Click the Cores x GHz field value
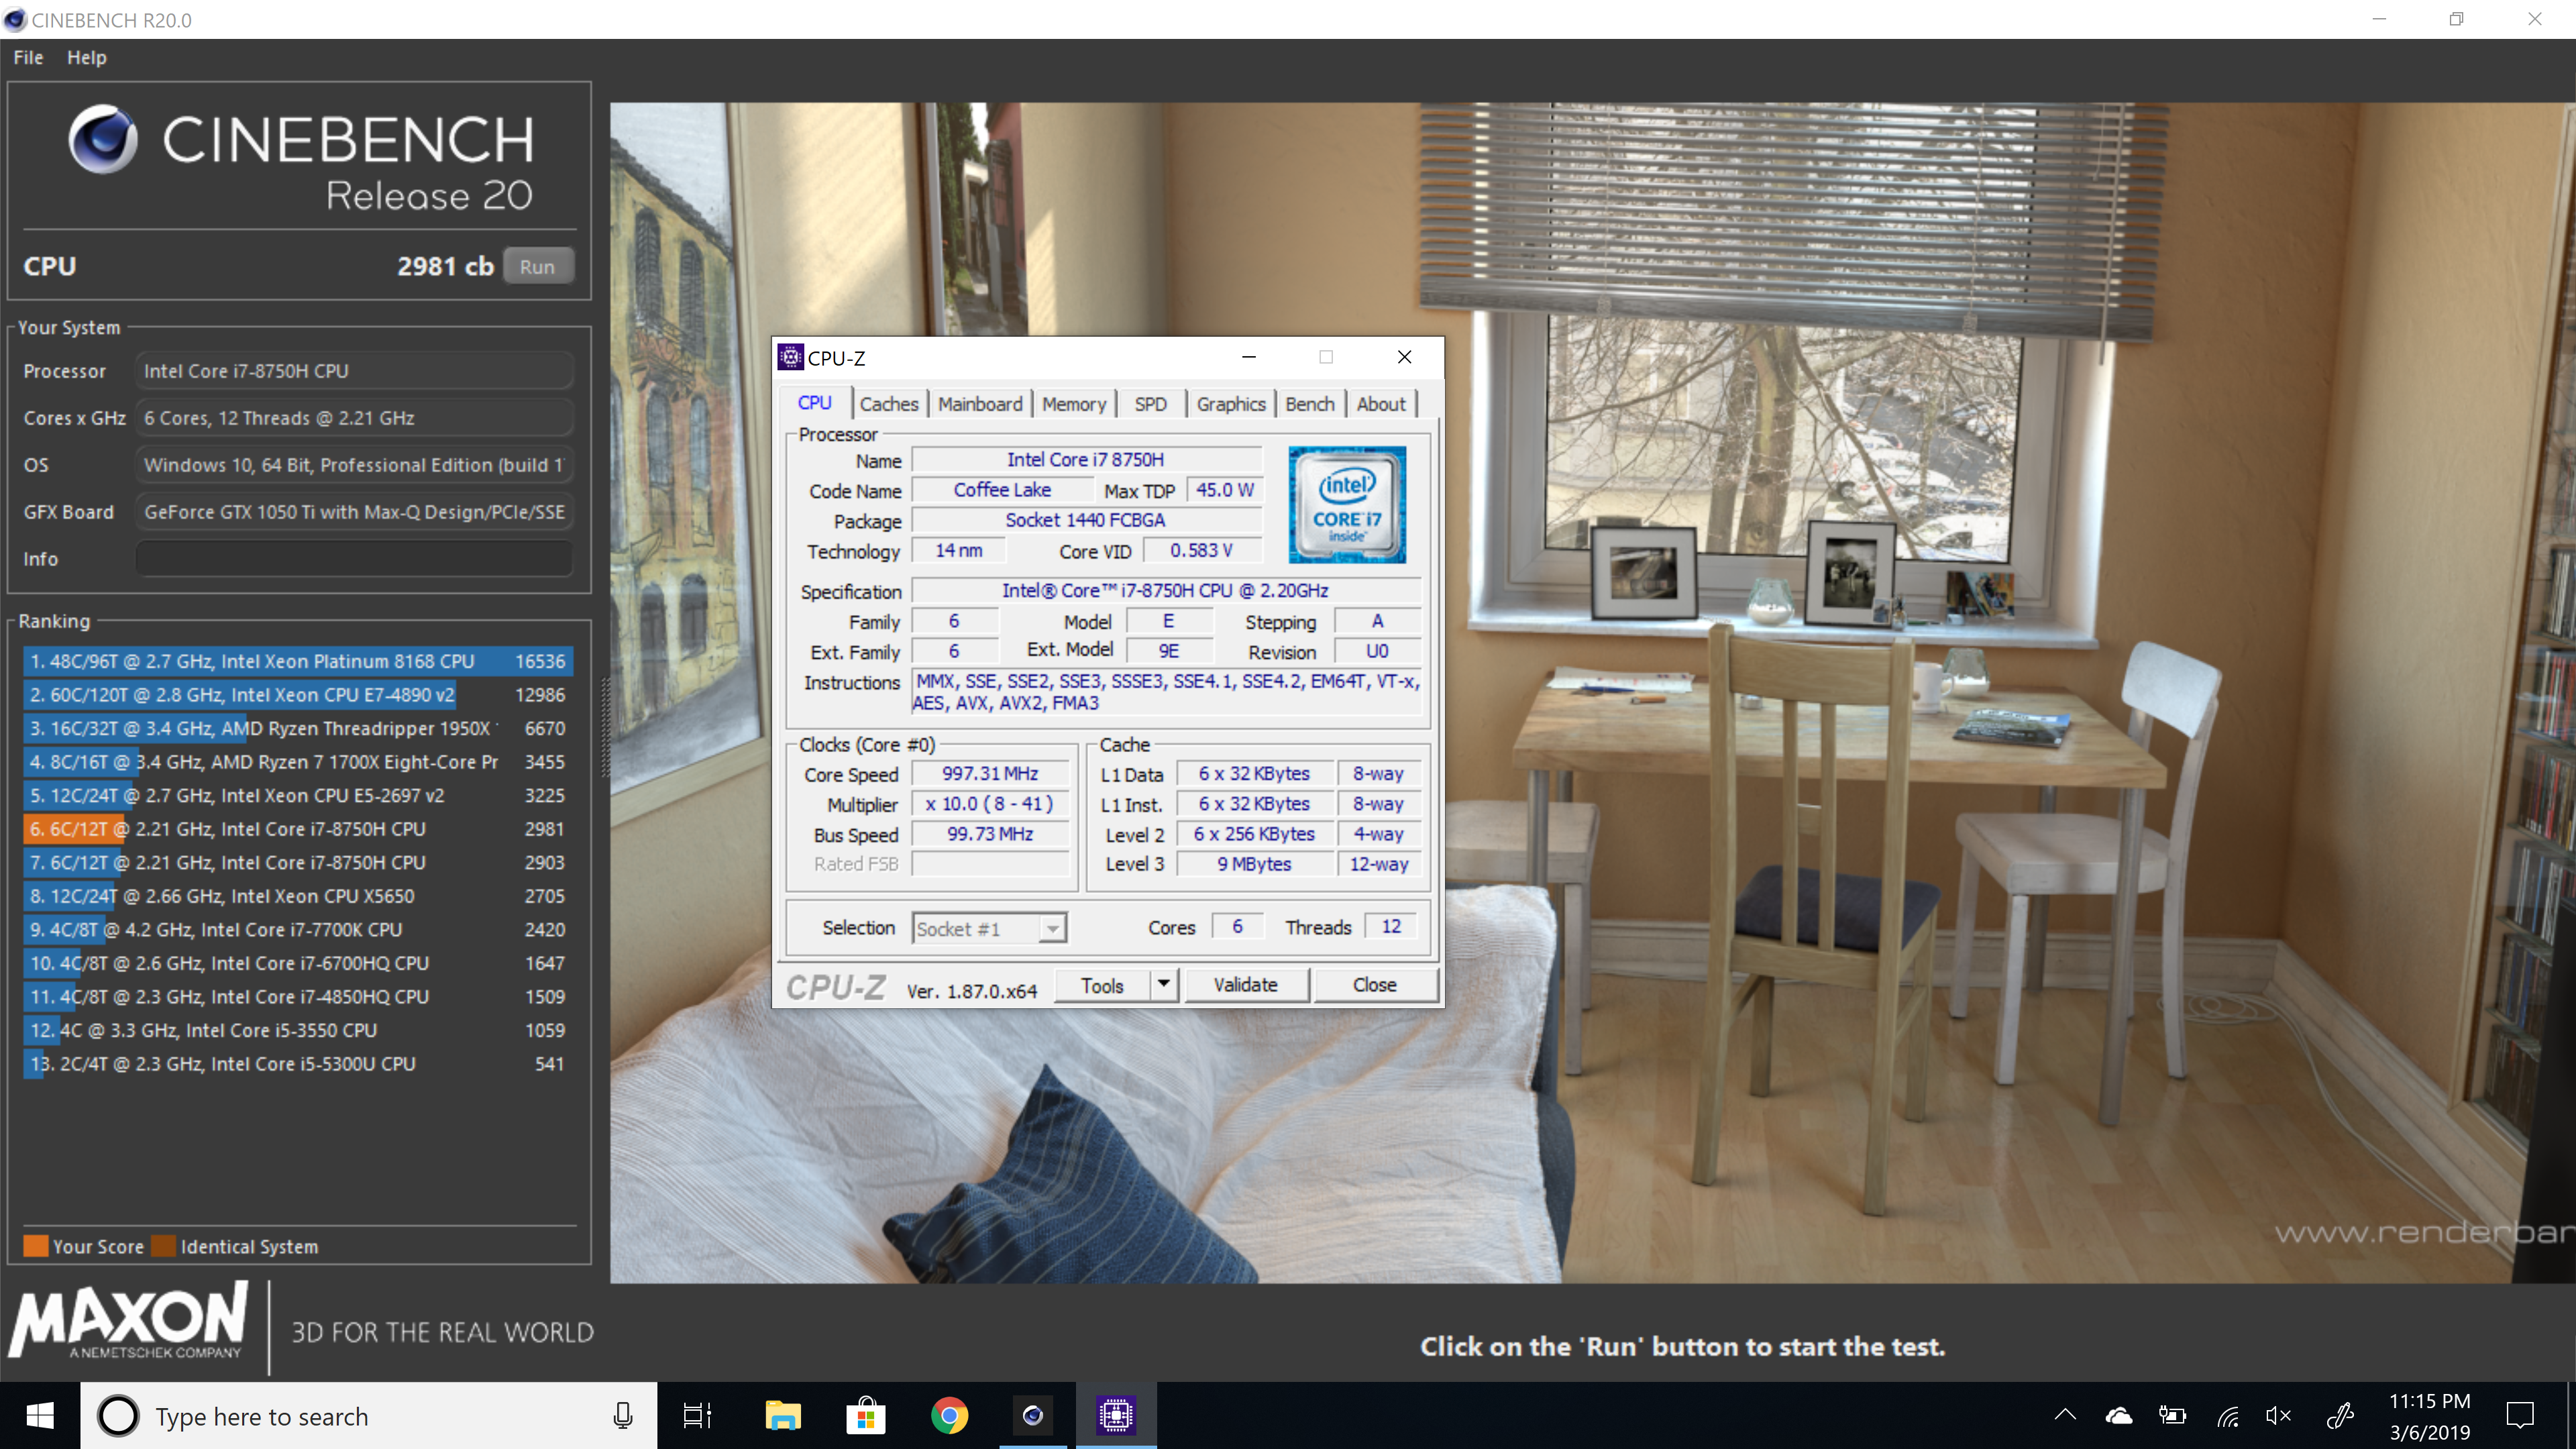Viewport: 2576px width, 1449px height. [x=354, y=418]
